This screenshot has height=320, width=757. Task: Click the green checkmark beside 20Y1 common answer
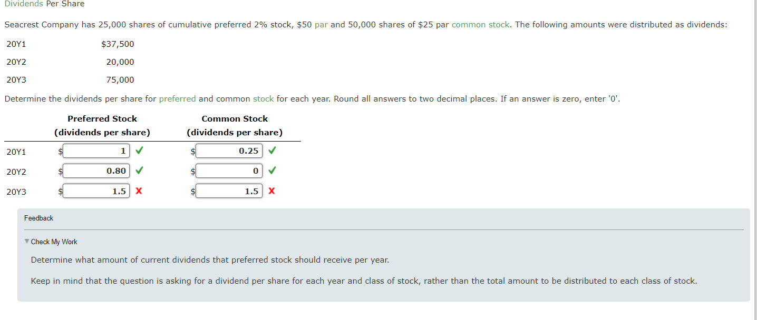tap(272, 150)
